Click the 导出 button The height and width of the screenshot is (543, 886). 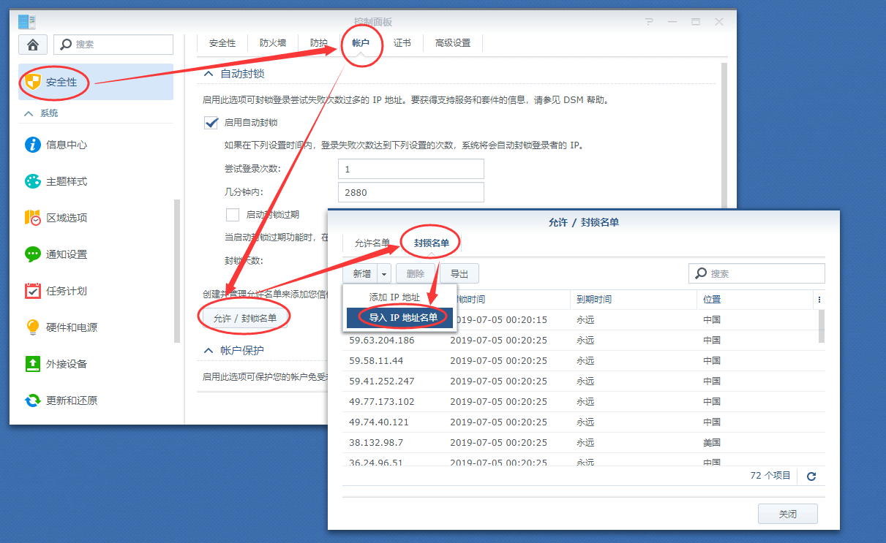(459, 273)
